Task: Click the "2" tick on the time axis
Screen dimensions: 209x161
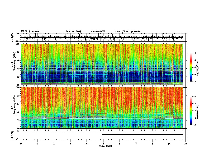Action: tap(54, 144)
